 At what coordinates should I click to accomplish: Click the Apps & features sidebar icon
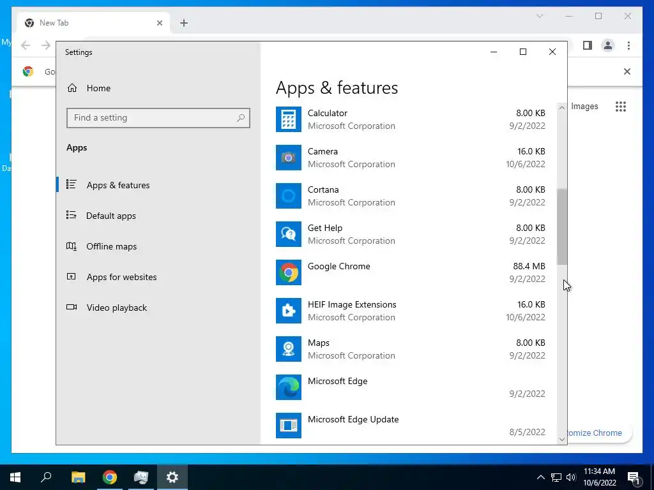tap(72, 184)
